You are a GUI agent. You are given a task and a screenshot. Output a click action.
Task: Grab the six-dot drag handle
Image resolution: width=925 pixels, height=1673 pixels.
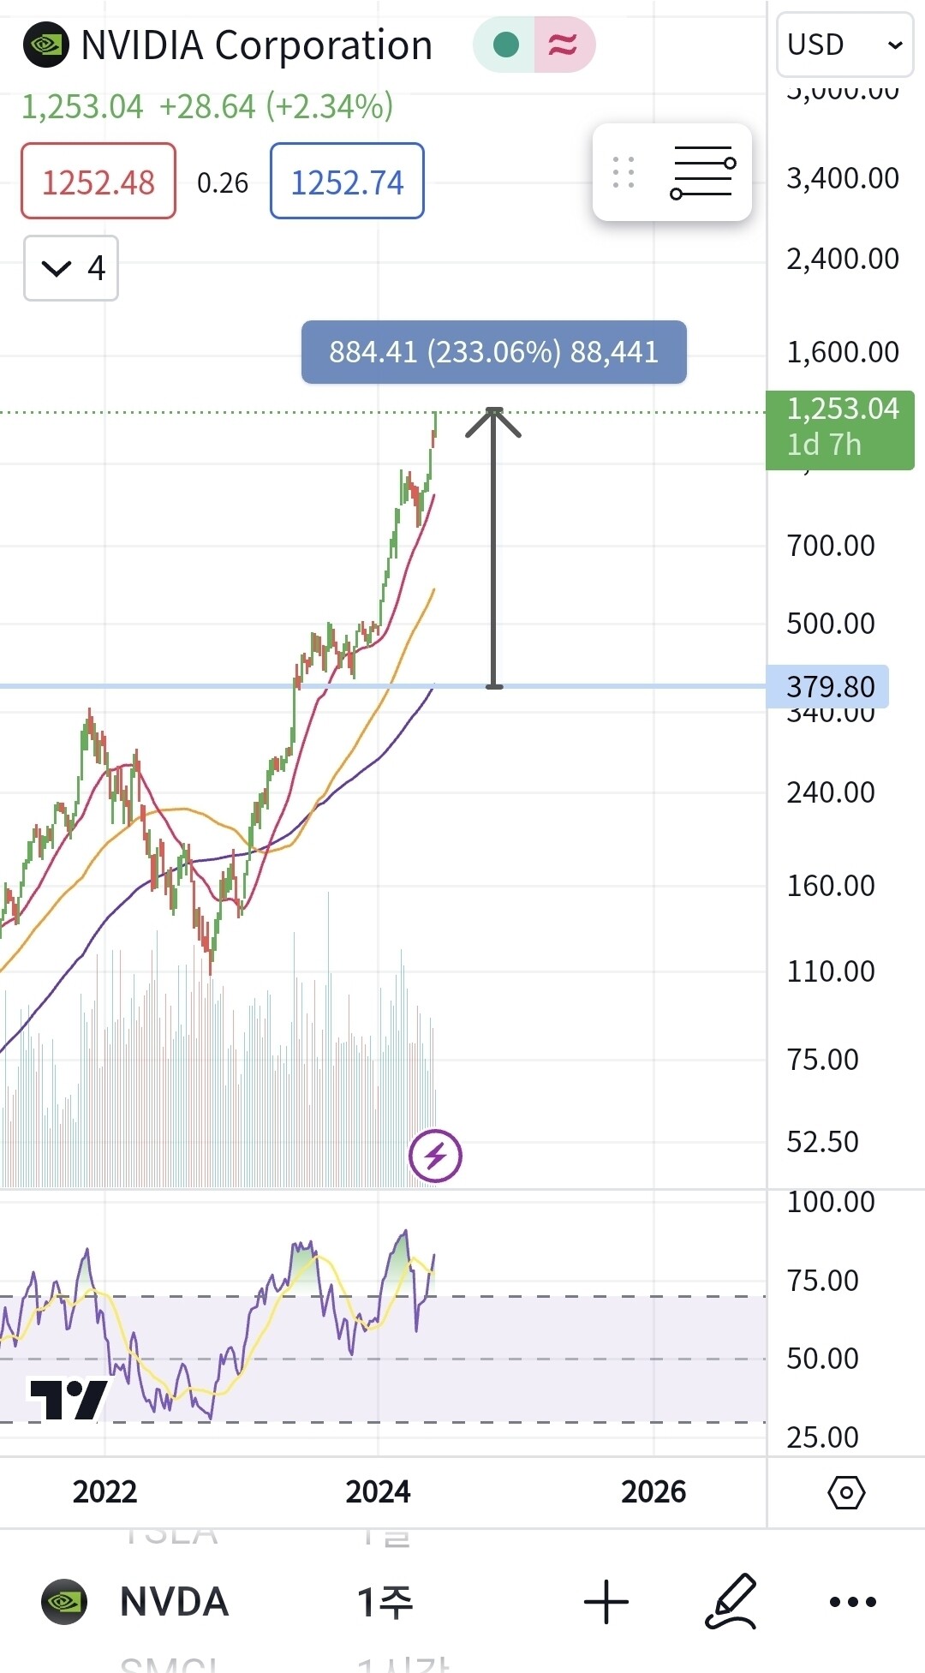point(624,172)
